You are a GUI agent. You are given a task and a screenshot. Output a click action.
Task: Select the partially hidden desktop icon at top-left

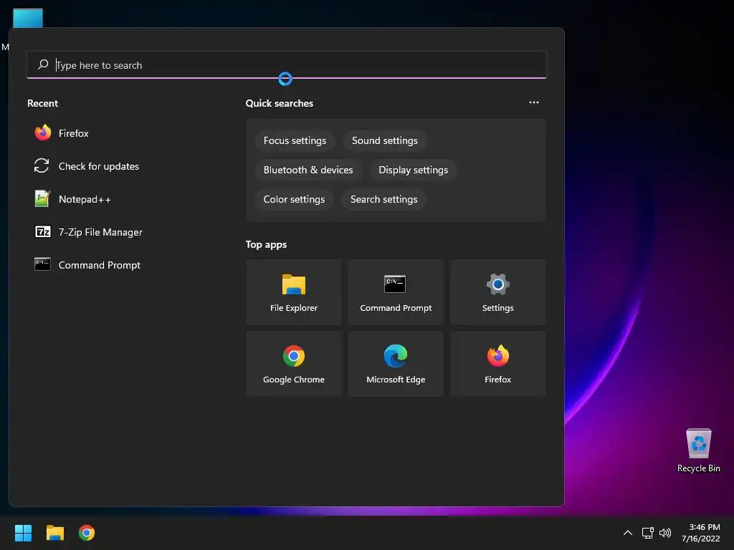[27, 19]
